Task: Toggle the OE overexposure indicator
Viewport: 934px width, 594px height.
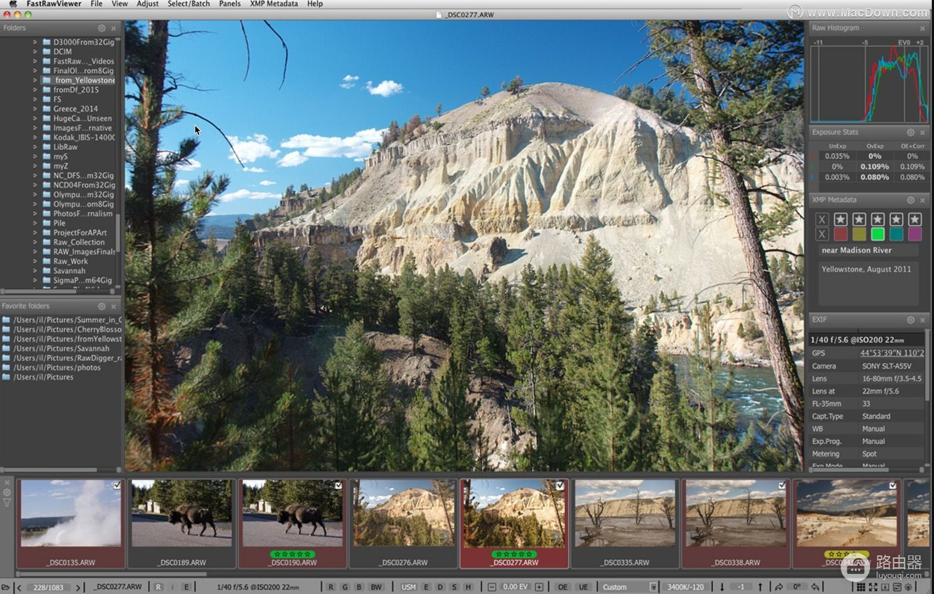Action: point(563,587)
